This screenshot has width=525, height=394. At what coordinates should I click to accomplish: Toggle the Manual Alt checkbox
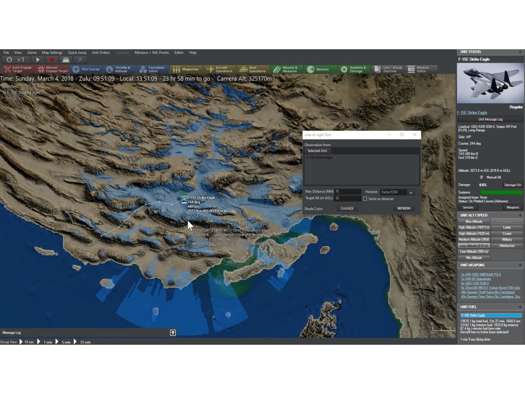(x=481, y=177)
